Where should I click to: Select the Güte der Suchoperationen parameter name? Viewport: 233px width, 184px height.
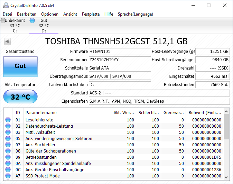click(51, 151)
